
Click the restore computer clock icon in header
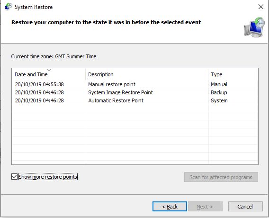pos(255,27)
